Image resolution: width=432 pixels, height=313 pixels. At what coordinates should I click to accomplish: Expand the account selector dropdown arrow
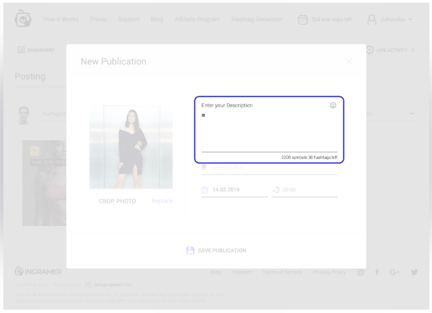point(412,114)
